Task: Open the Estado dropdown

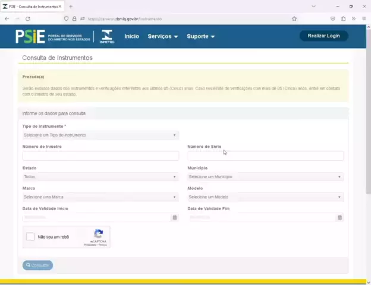Action: click(x=100, y=177)
